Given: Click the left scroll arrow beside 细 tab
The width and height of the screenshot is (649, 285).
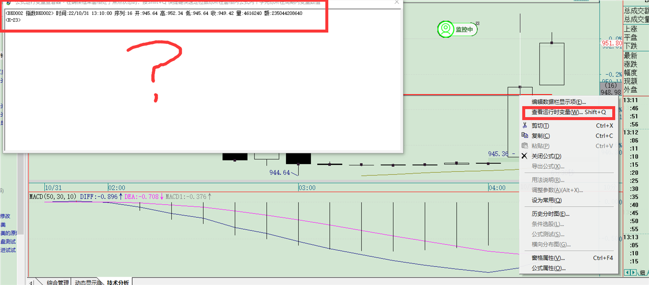Looking at the screenshot, I should (627, 273).
